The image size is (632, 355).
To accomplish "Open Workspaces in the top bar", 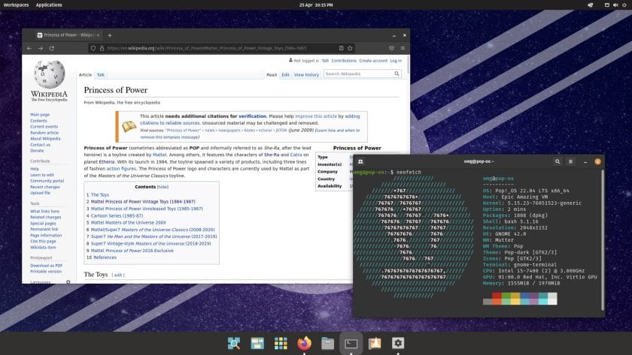I will click(x=16, y=5).
